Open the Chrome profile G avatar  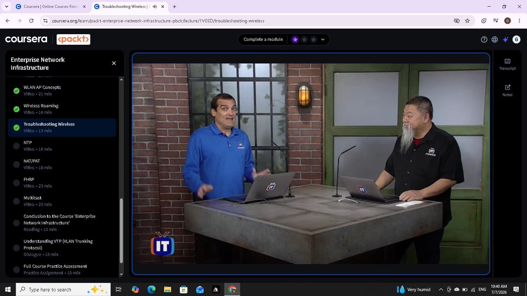click(507, 21)
